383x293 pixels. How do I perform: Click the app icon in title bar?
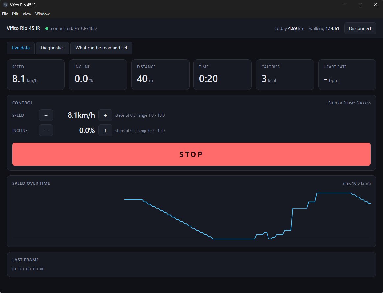pos(5,5)
